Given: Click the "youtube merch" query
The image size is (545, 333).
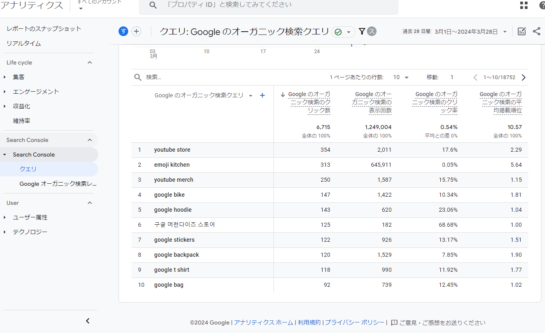Looking at the screenshot, I should point(174,180).
